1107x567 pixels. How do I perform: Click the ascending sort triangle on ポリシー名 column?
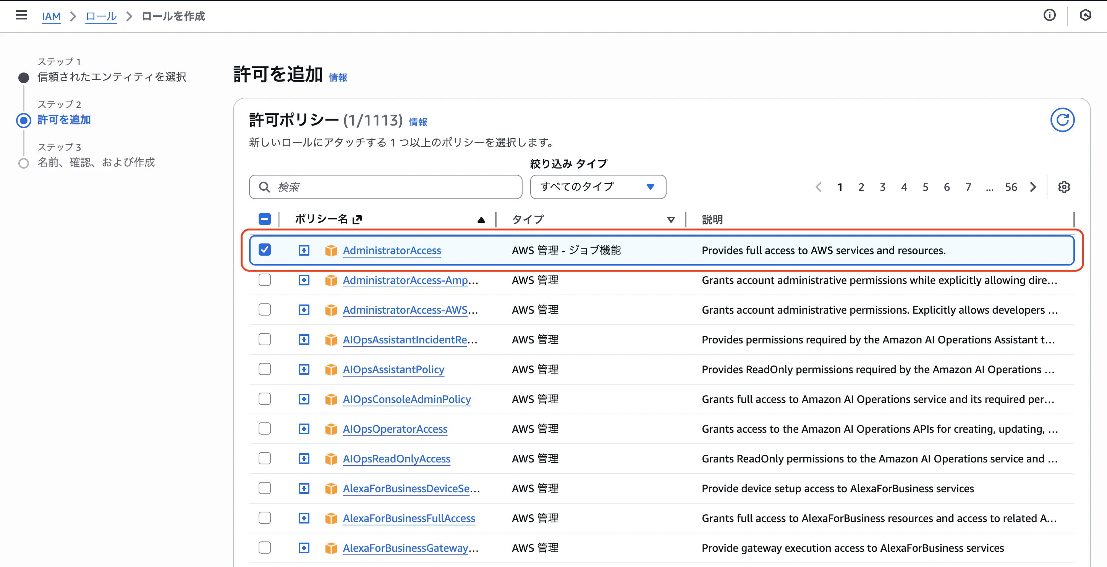(481, 219)
